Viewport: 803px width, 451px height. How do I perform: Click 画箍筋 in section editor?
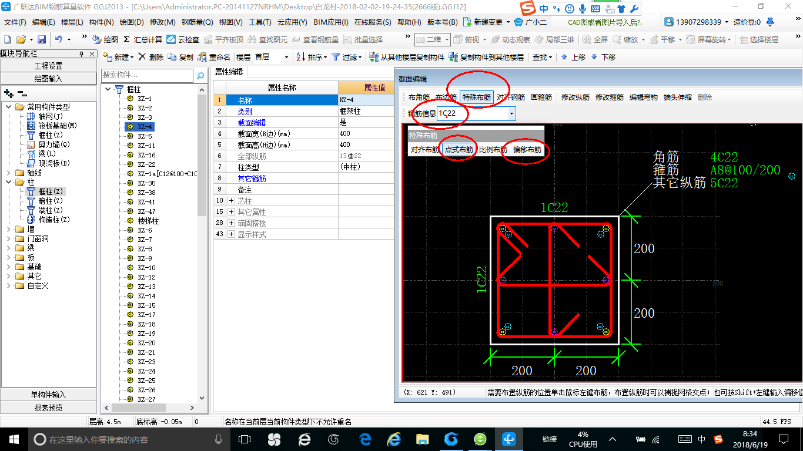click(x=541, y=97)
